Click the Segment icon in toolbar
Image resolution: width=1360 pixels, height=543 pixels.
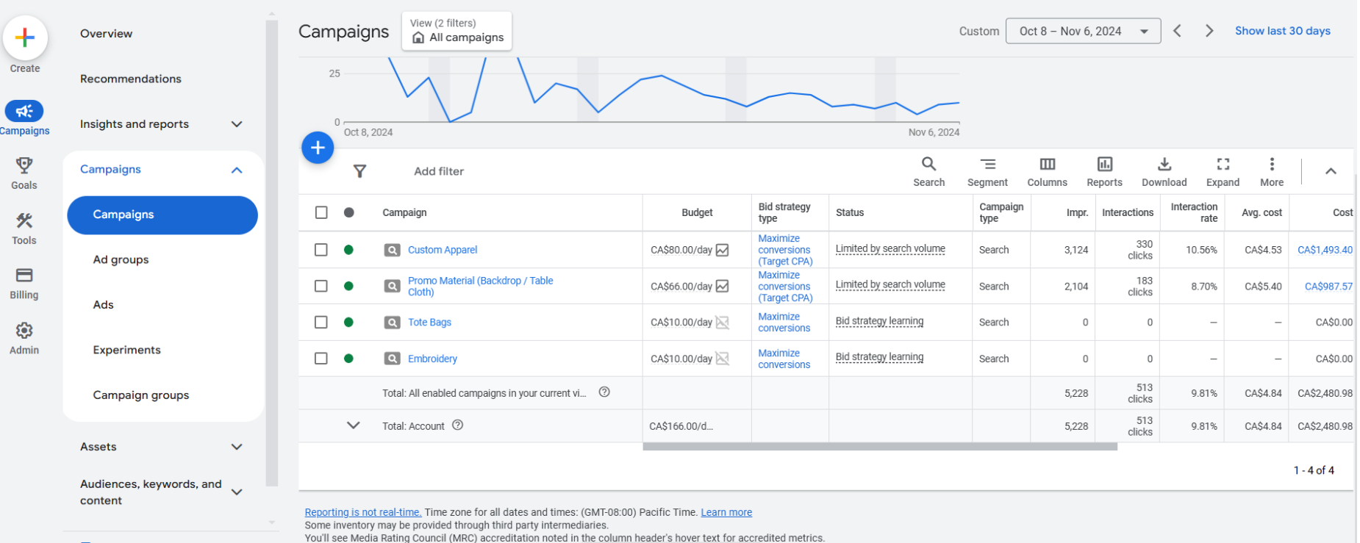987,165
